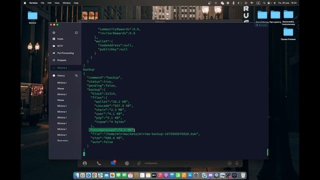Open Launchpad from the Dock
The width and height of the screenshot is (320, 180).
click(82, 175)
